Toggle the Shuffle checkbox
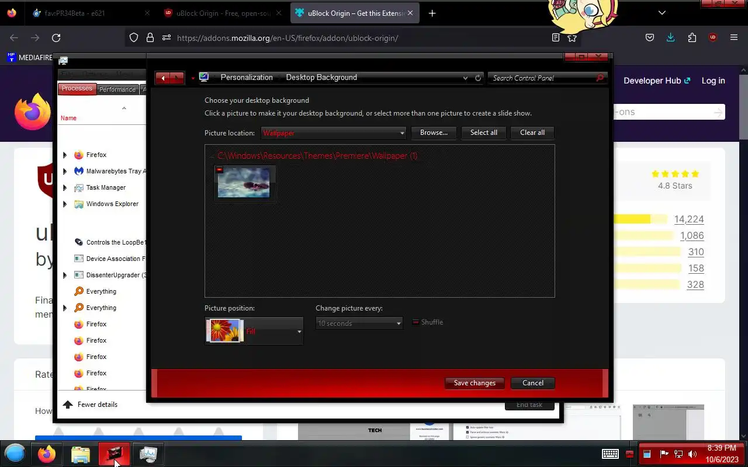 [416, 322]
